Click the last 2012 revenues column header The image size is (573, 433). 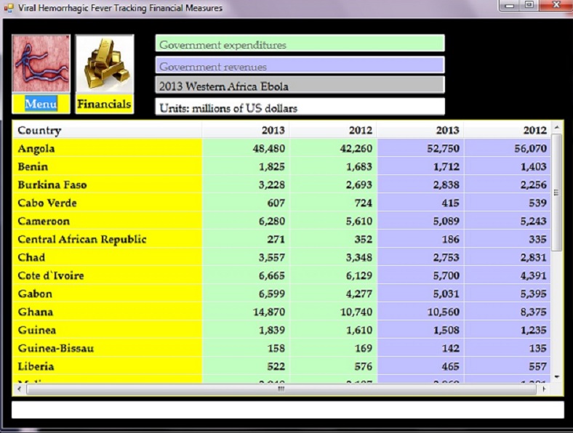(508, 130)
